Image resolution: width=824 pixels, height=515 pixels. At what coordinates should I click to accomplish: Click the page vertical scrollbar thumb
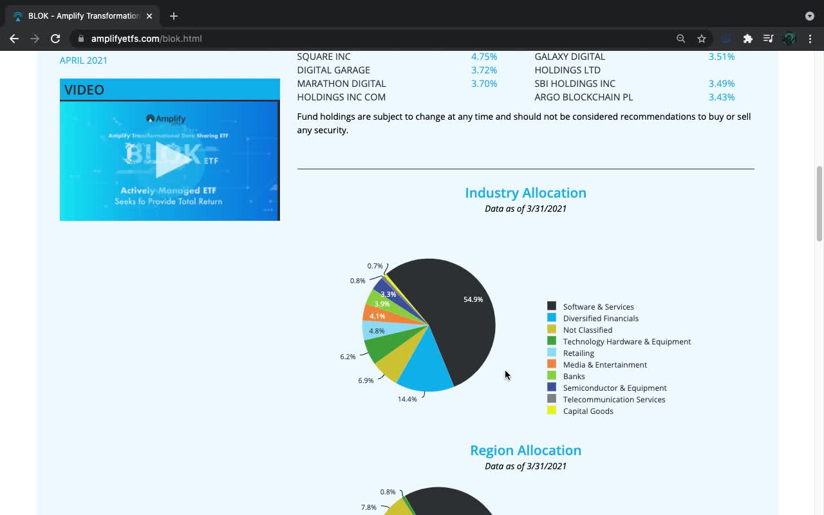click(819, 203)
